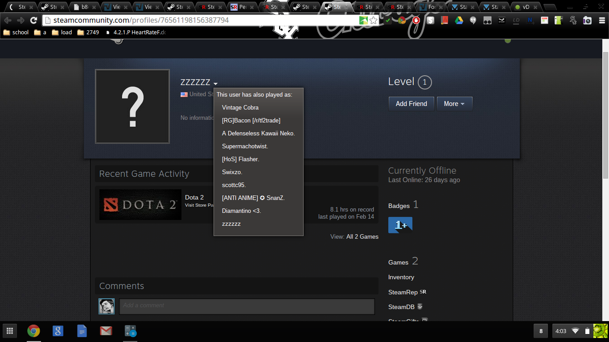Click the LD extension icon
The height and width of the screenshot is (342, 609).
[x=516, y=20]
